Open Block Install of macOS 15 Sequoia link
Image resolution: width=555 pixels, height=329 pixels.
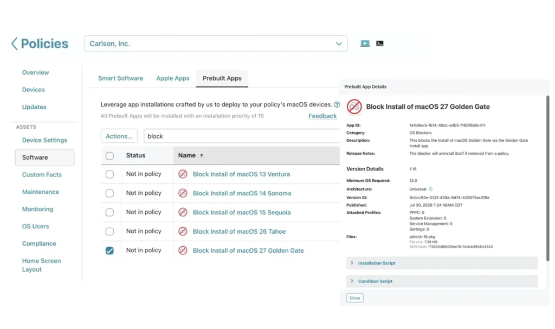(x=242, y=212)
